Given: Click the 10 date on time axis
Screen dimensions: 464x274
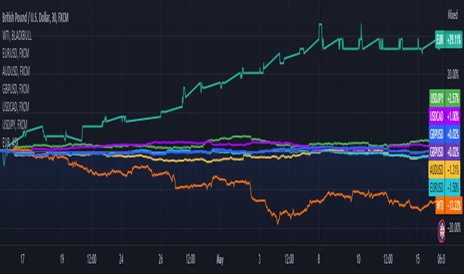Looking at the screenshot, I should [358, 259].
